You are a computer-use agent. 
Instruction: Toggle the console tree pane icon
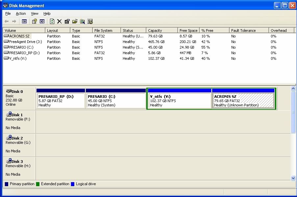[x=24, y=22]
